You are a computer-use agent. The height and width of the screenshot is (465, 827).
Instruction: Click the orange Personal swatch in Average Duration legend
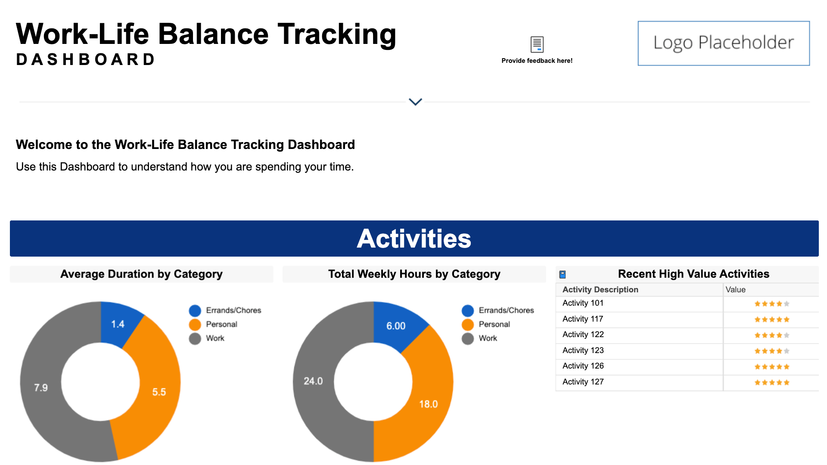coord(195,325)
